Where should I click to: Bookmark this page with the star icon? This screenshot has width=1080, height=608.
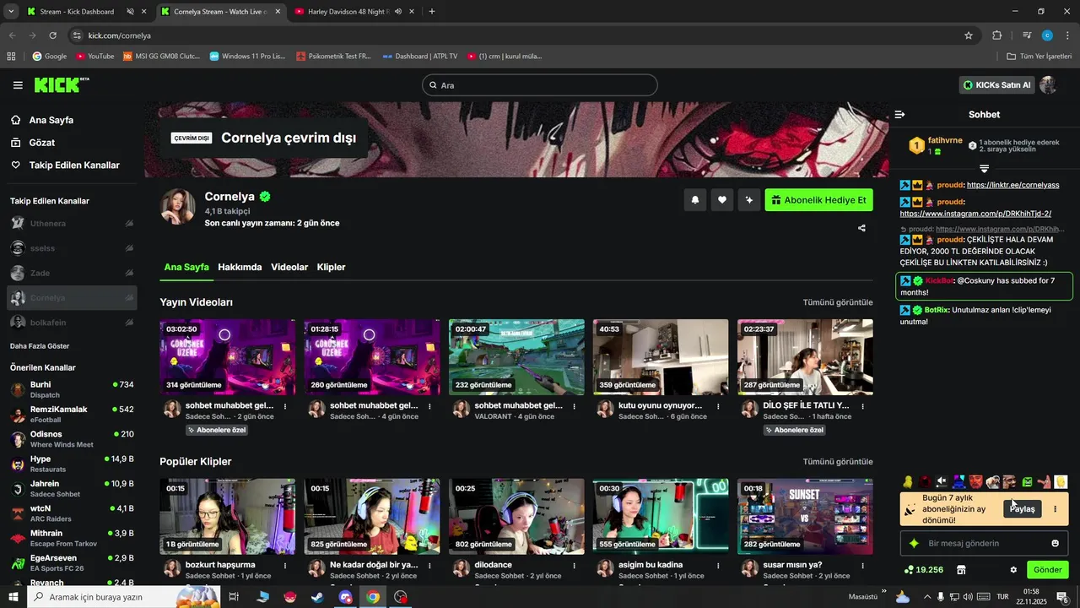click(x=969, y=35)
